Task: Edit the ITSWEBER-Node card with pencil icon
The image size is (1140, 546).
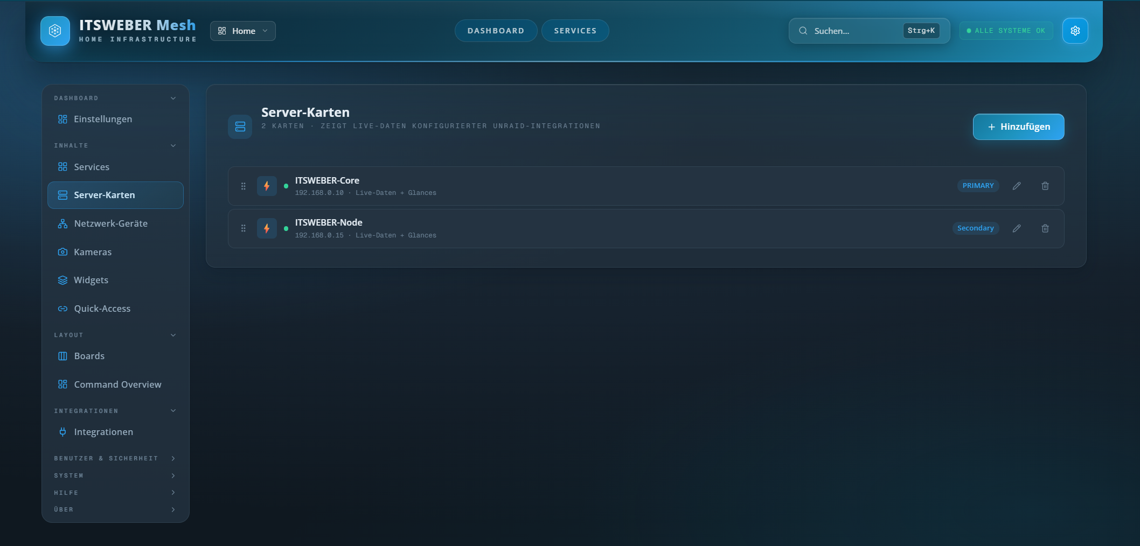Action: click(x=1017, y=228)
